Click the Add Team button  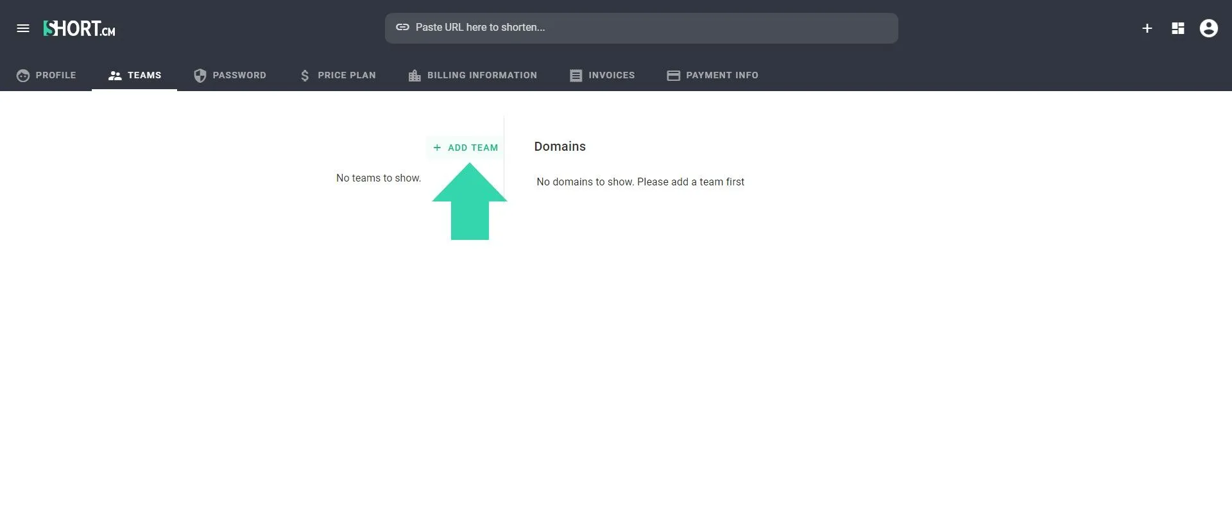click(x=465, y=148)
